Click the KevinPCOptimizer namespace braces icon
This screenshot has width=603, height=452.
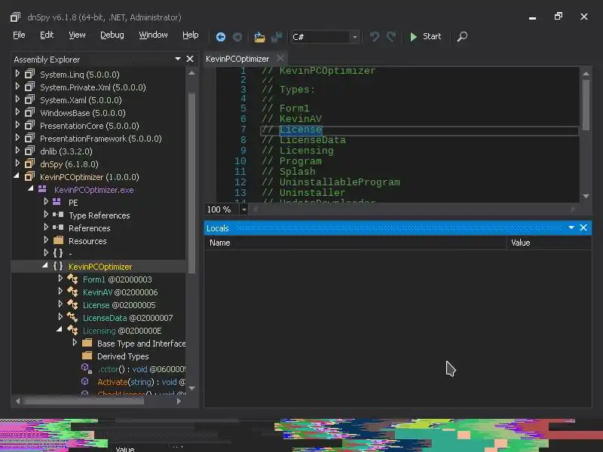pos(58,266)
